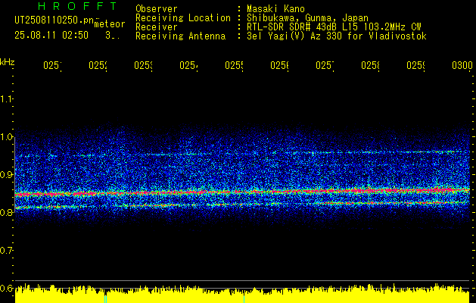Click the HROFFT title text
The width and height of the screenshot is (476, 303).
point(77,6)
